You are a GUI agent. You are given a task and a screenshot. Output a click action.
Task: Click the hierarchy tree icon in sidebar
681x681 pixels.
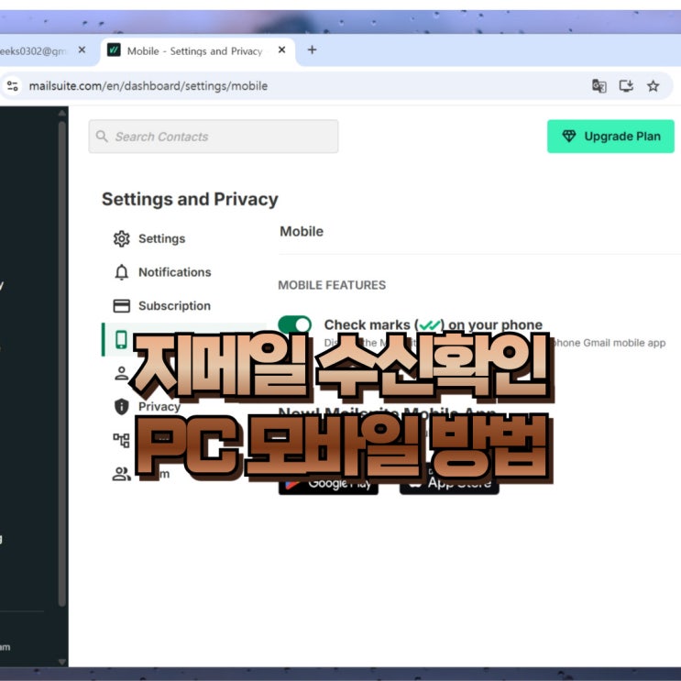click(x=121, y=440)
